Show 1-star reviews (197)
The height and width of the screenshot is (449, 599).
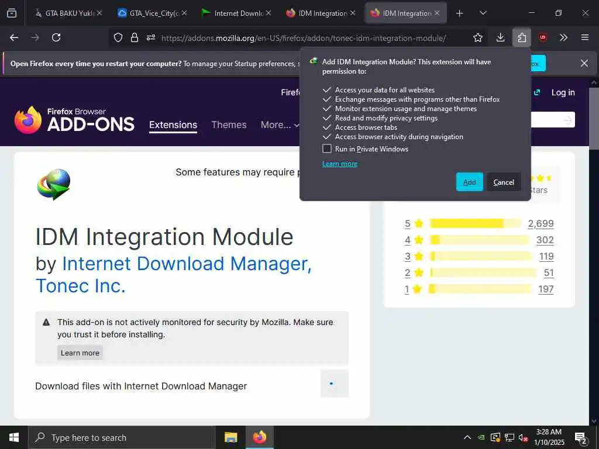pos(546,289)
